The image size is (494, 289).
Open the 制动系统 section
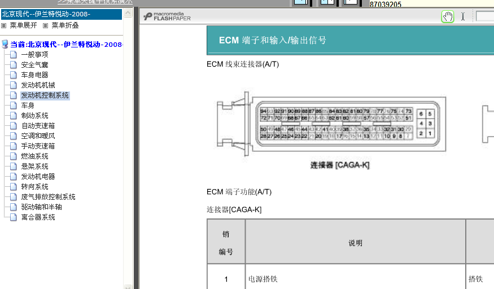point(34,116)
